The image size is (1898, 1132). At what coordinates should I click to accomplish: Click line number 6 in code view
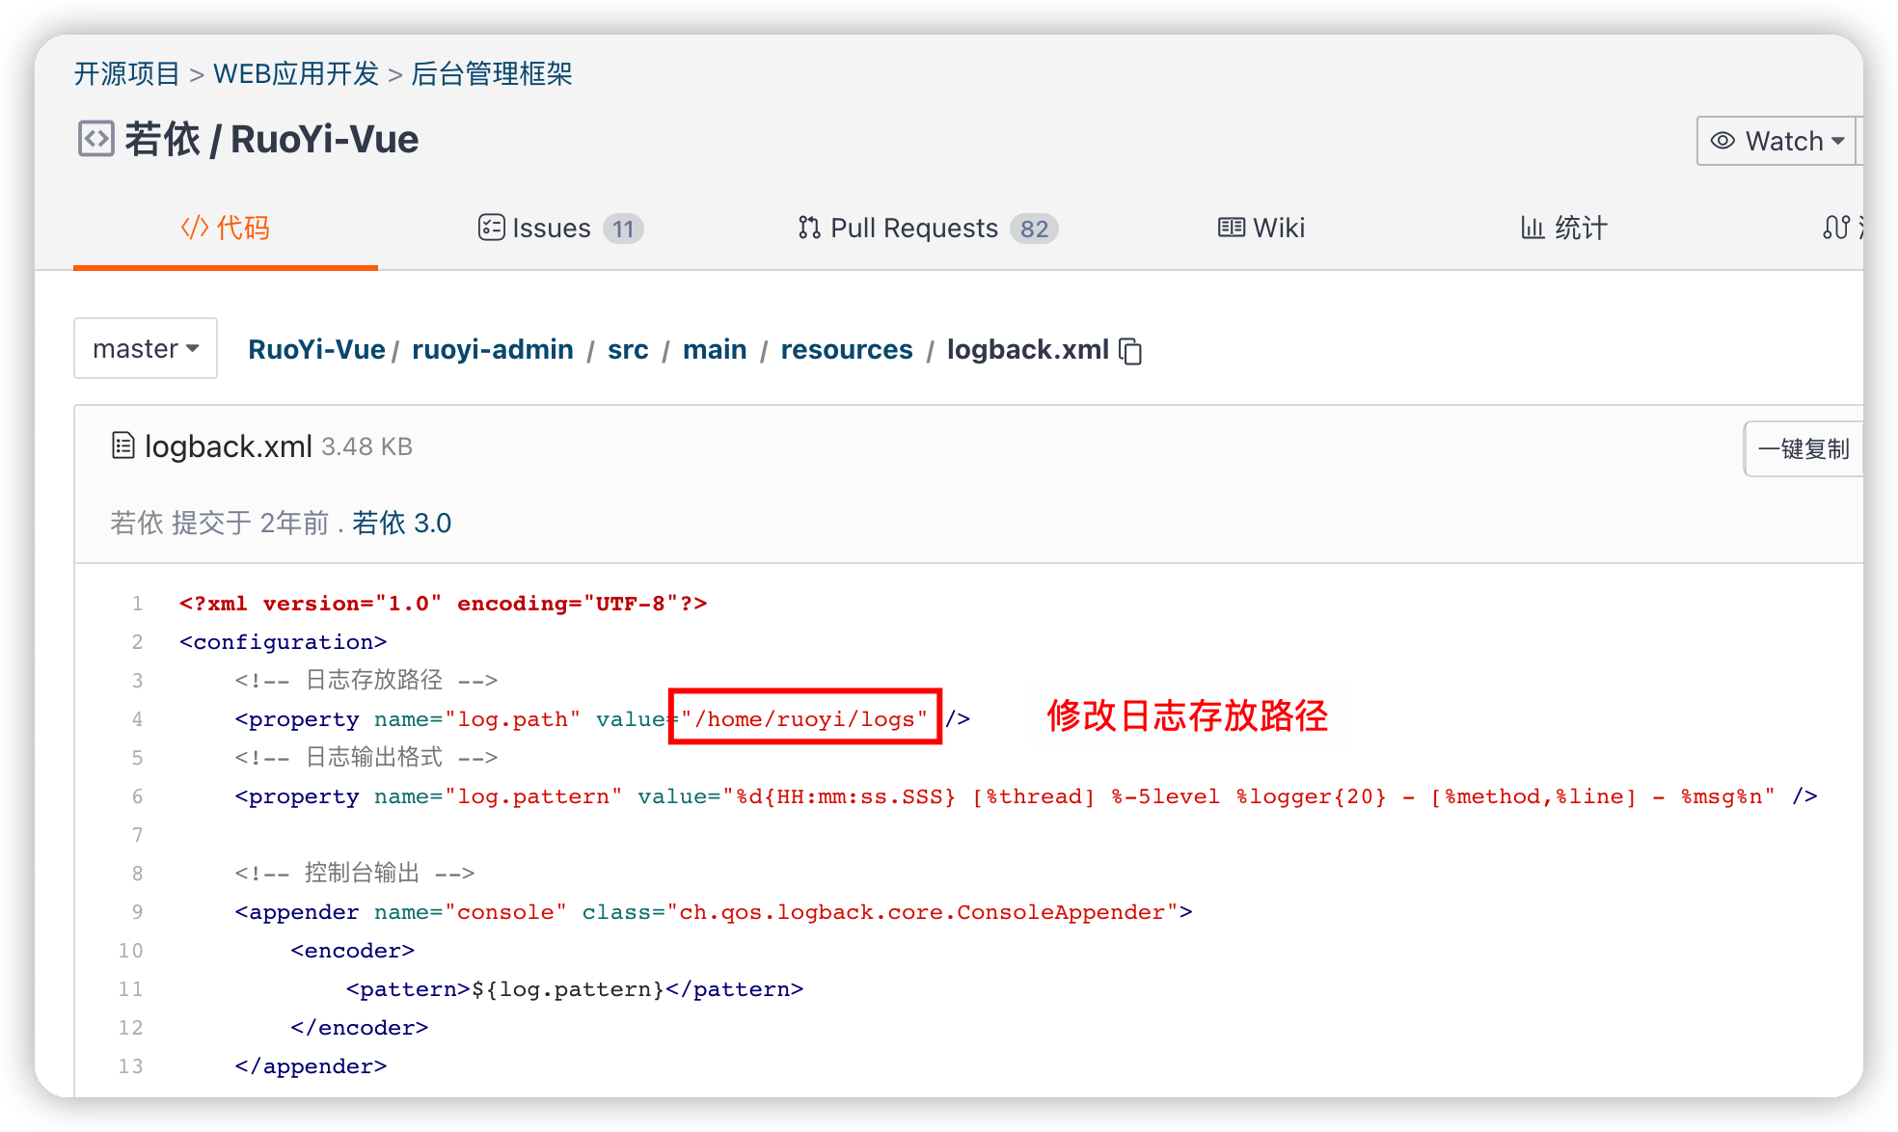tap(137, 796)
